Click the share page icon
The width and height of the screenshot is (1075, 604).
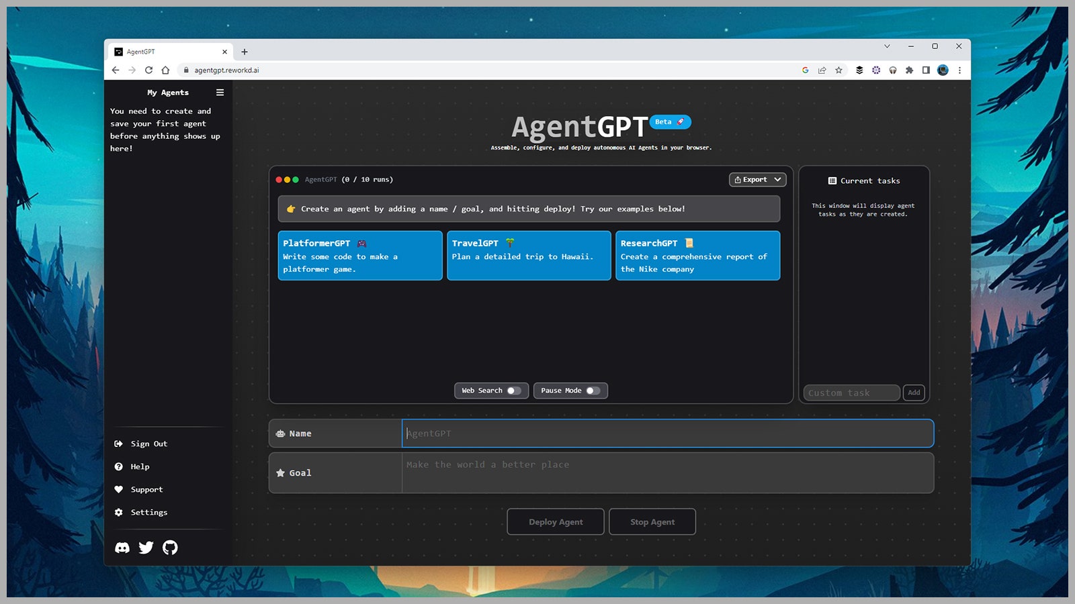[822, 70]
